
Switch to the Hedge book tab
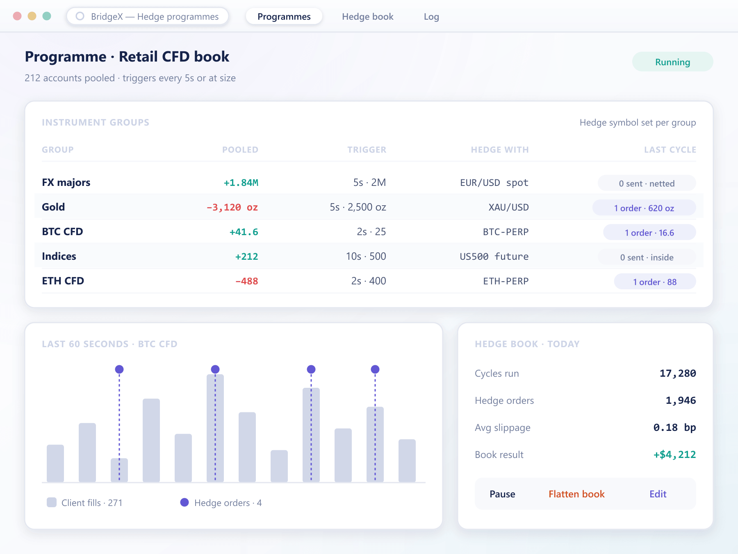click(368, 16)
